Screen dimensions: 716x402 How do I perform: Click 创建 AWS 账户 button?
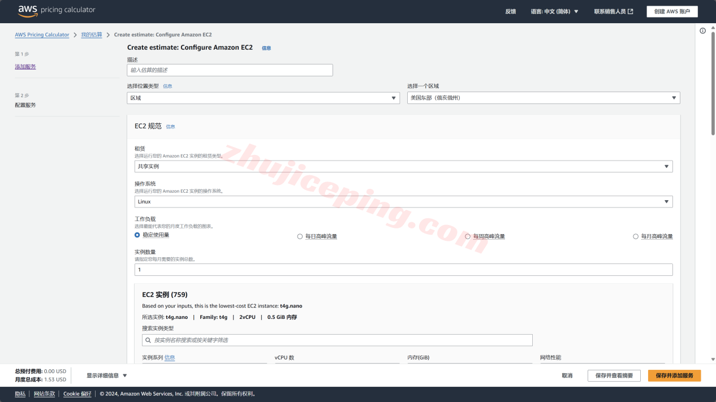coord(672,11)
